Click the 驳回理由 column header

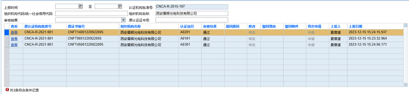pyautogui.click(x=269, y=26)
